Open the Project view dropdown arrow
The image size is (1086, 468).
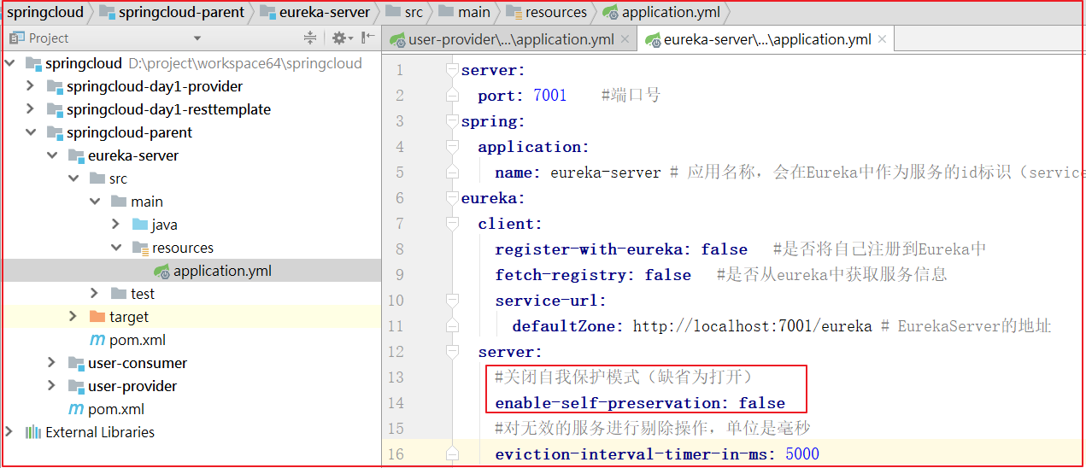[x=197, y=38]
